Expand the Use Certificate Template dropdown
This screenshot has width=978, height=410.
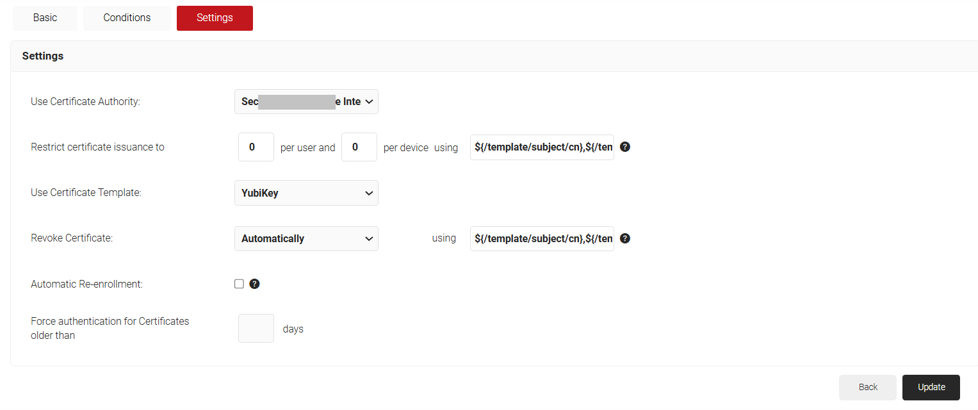click(x=306, y=193)
